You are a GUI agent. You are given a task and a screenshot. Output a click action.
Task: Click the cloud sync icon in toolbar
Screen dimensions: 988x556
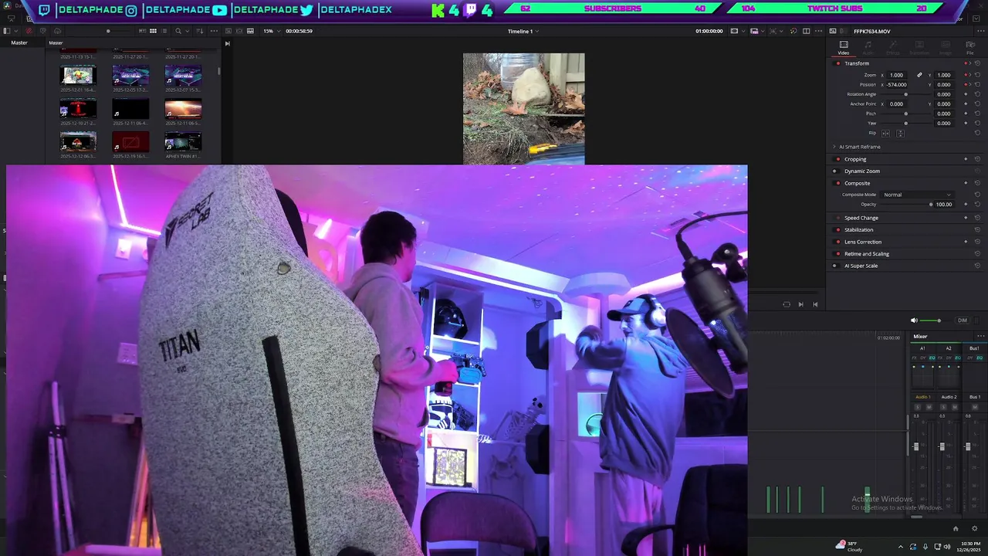pos(58,31)
